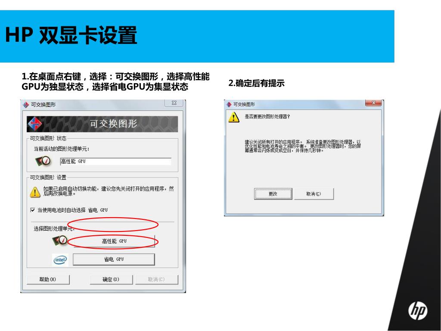Close the 可交换图形 settings window
Image resolution: width=441 pixels, height=331 pixels.
pyautogui.click(x=174, y=103)
